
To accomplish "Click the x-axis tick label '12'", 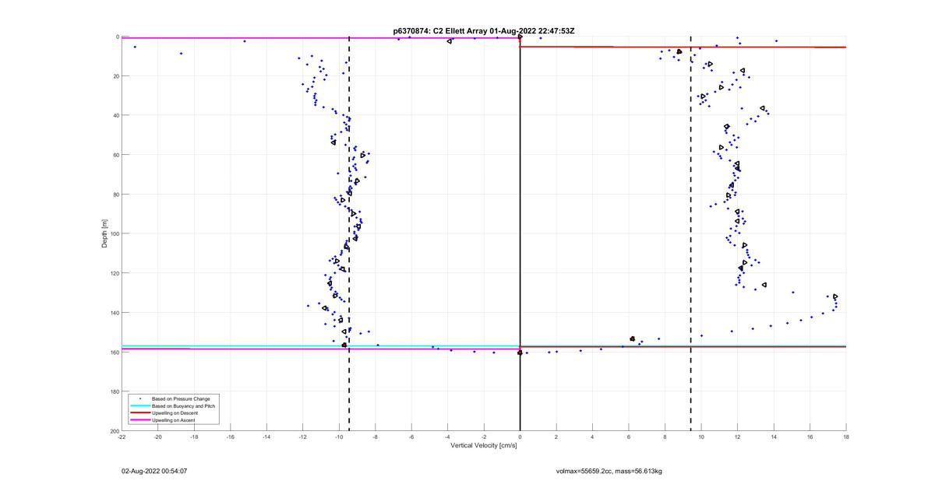I will (x=738, y=437).
